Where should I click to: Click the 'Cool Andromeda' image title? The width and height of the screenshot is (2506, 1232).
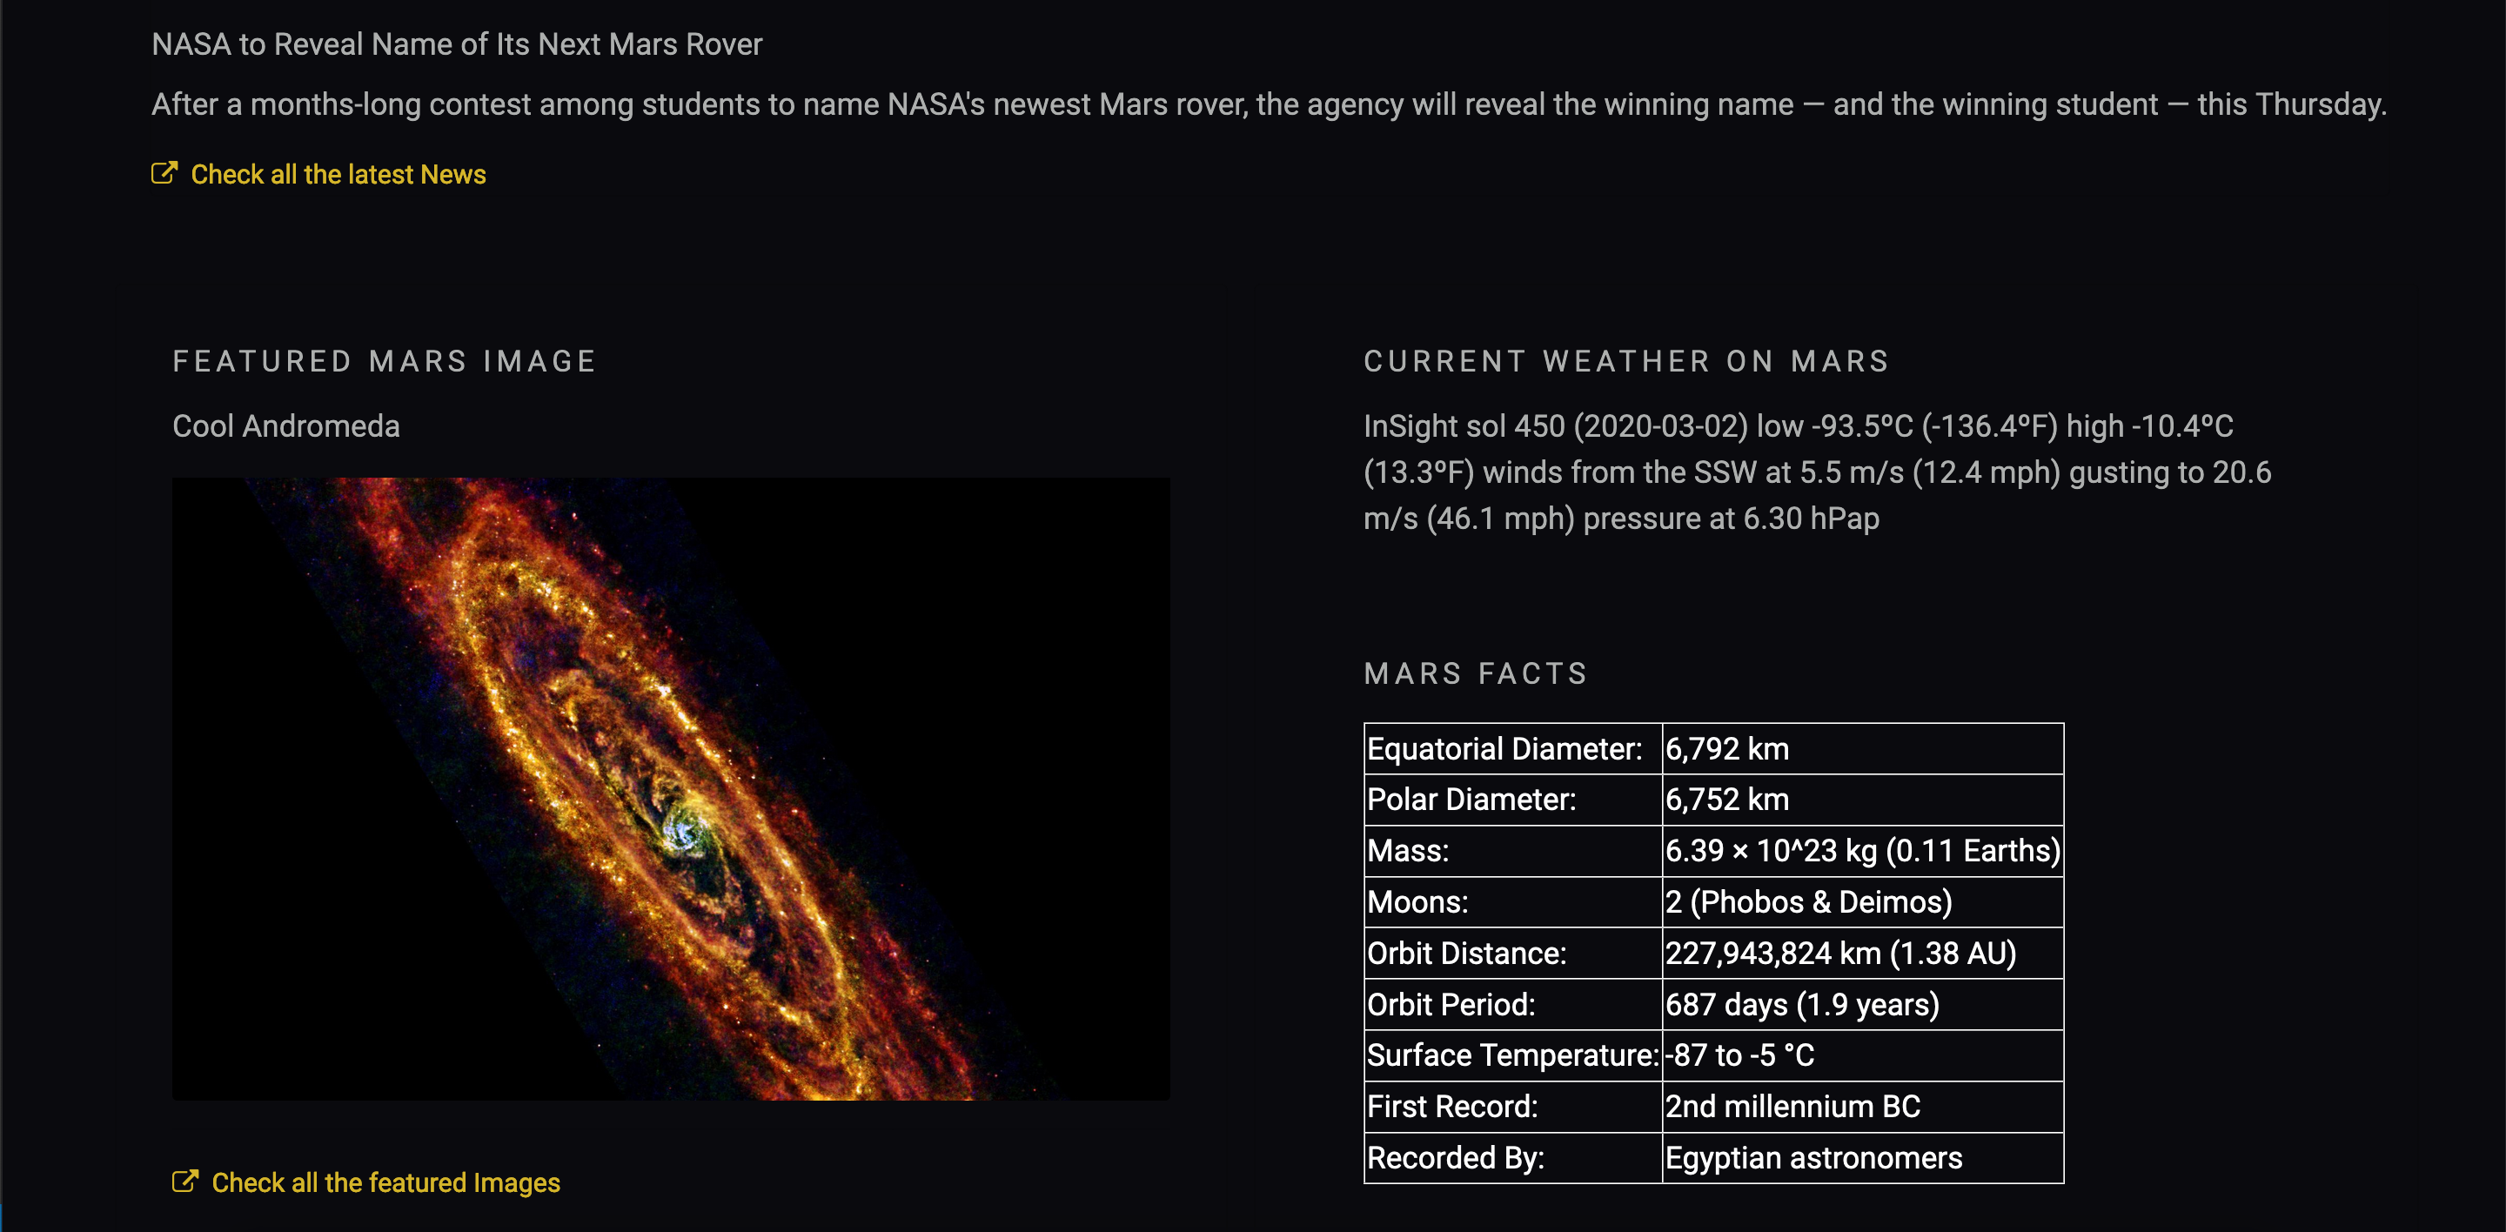pyautogui.click(x=286, y=426)
